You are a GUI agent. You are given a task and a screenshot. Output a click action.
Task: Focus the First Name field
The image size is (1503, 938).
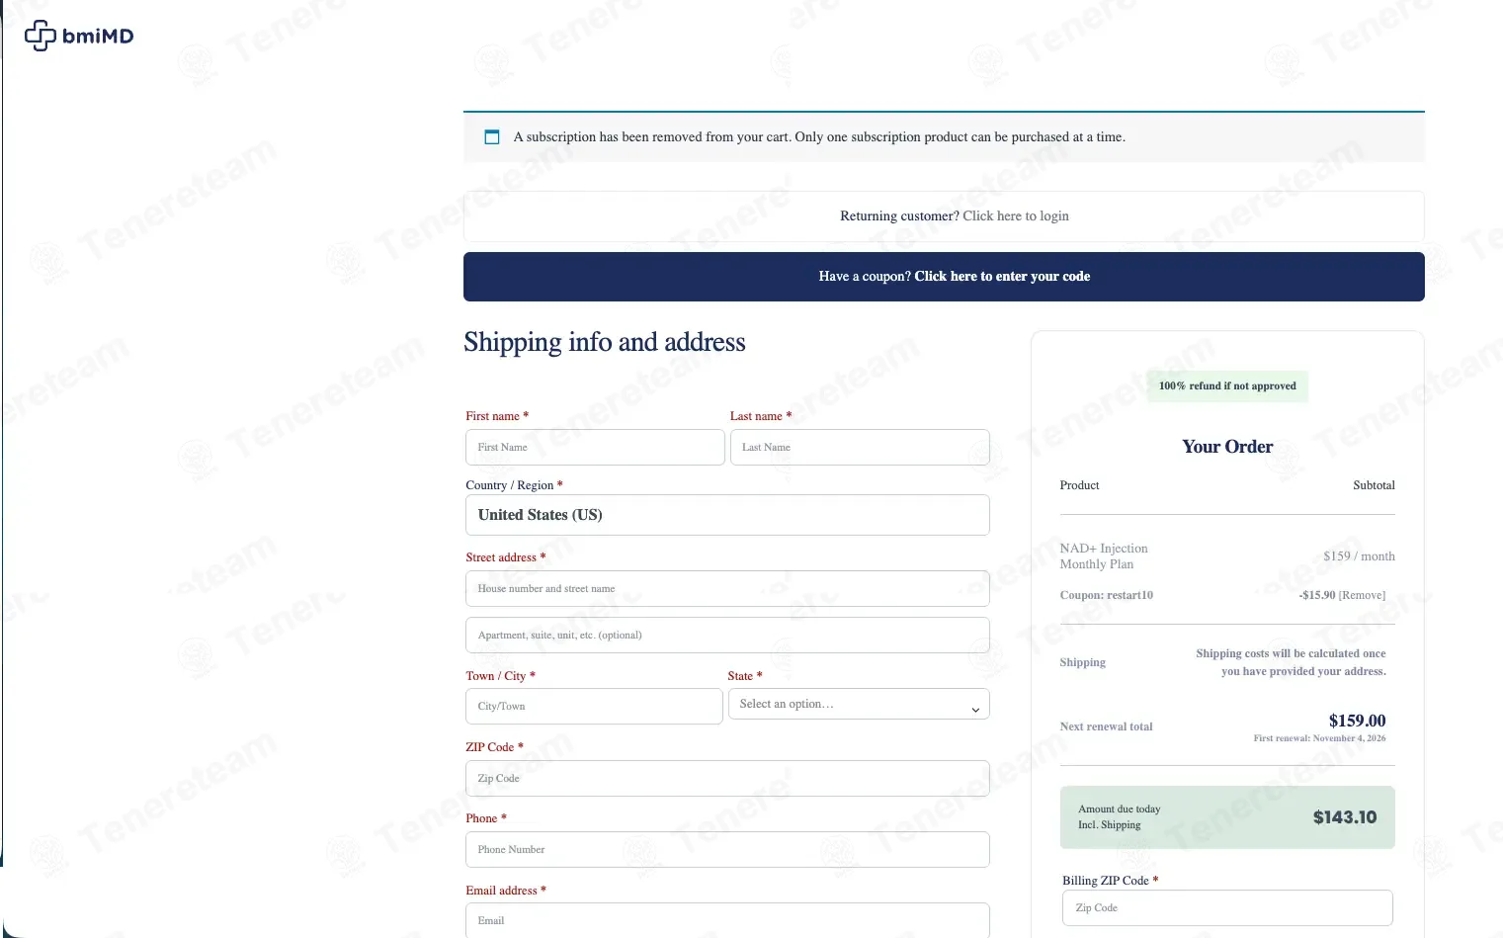(595, 448)
